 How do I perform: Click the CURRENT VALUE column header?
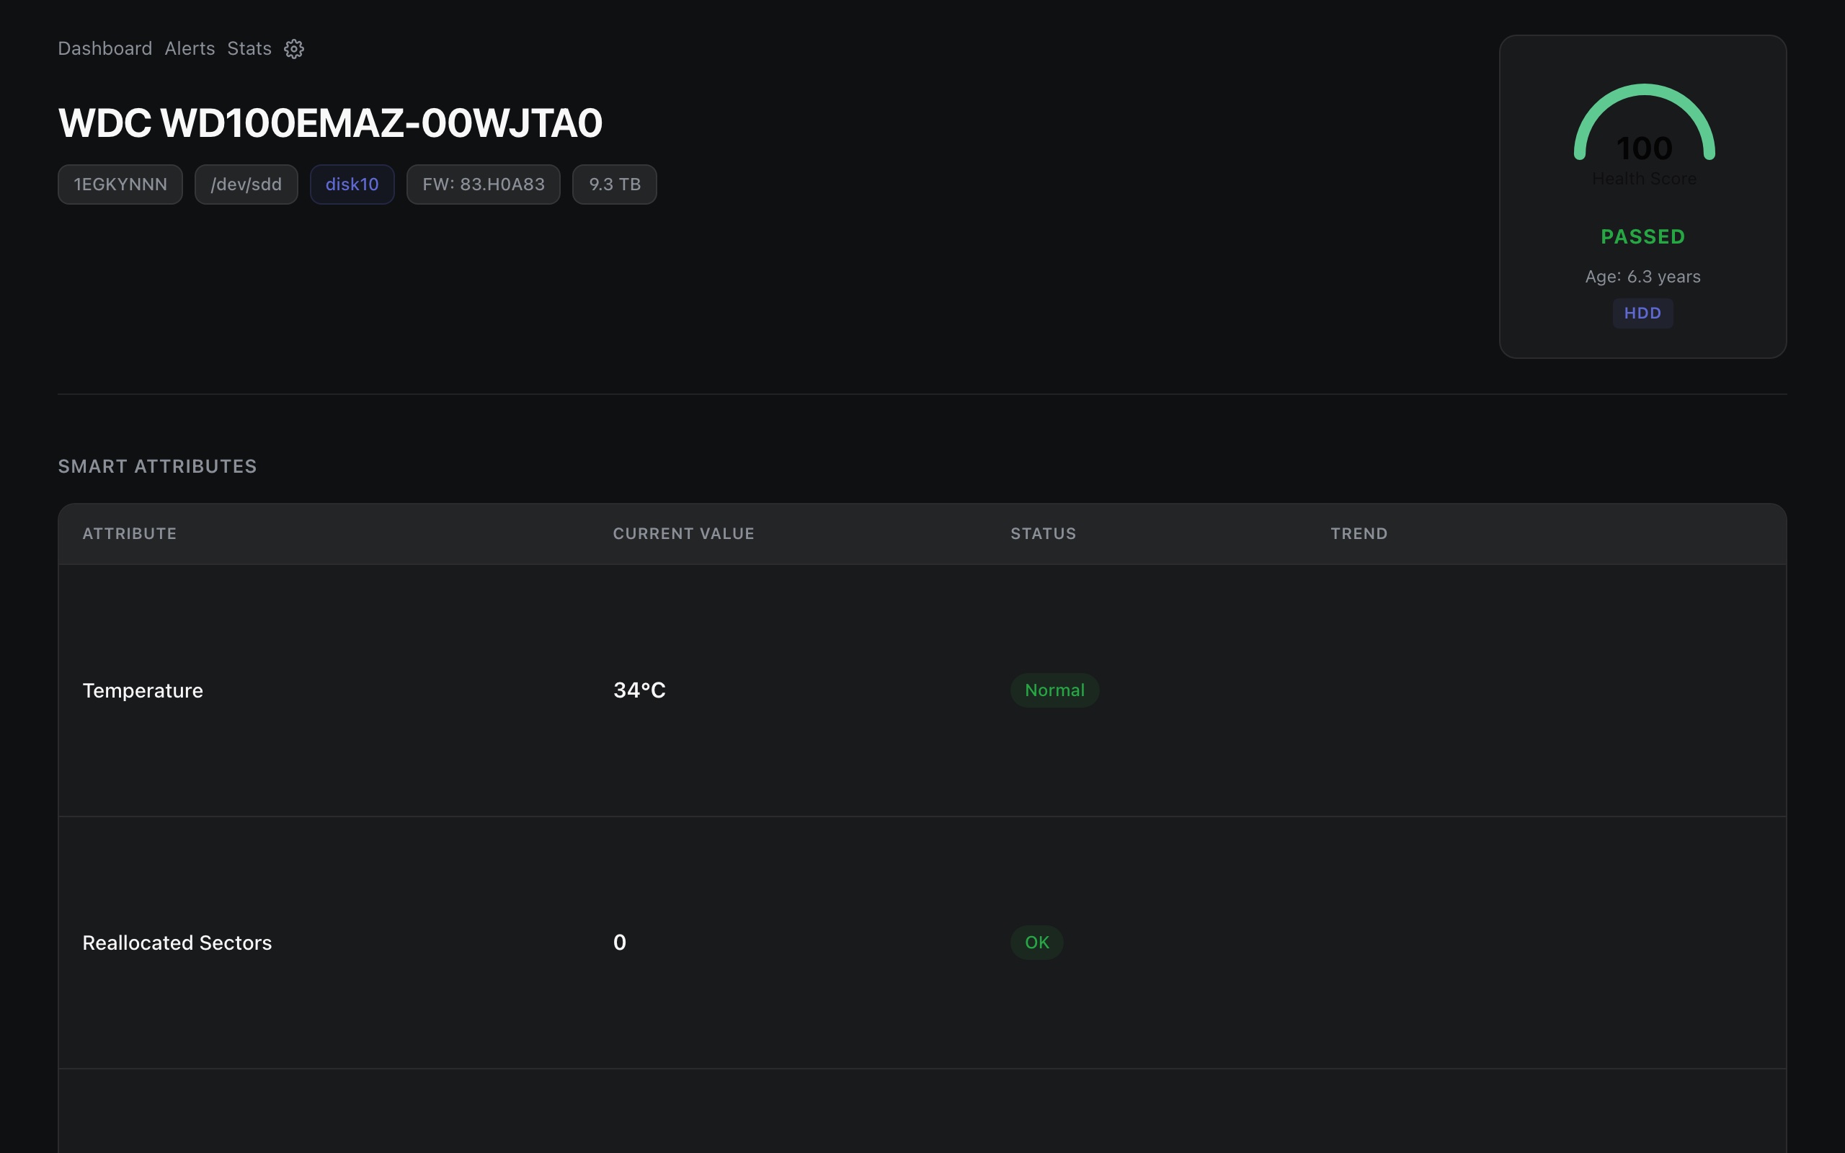[684, 534]
